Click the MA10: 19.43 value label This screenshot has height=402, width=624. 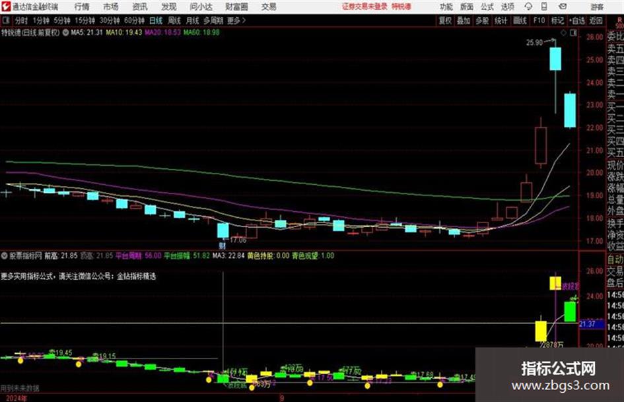coord(123,32)
